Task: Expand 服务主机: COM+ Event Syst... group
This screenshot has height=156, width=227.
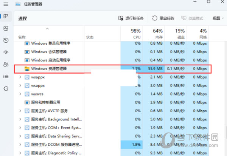Action: tap(20, 128)
